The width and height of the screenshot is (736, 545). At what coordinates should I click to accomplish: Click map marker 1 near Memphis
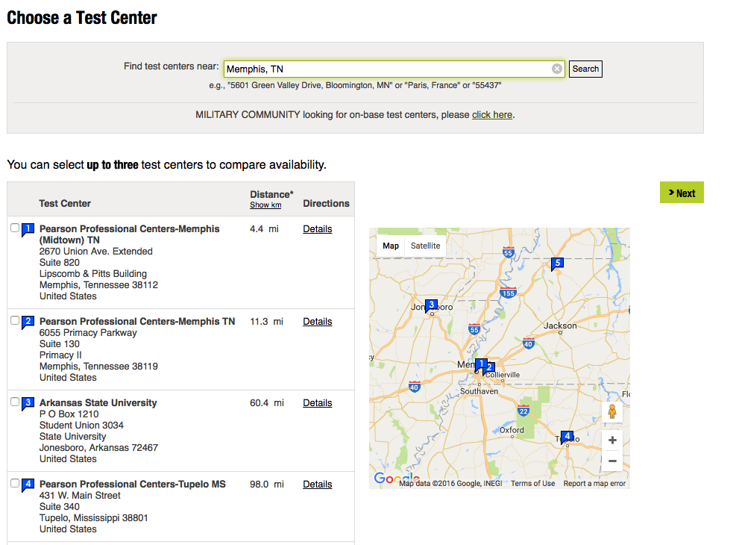click(x=480, y=364)
